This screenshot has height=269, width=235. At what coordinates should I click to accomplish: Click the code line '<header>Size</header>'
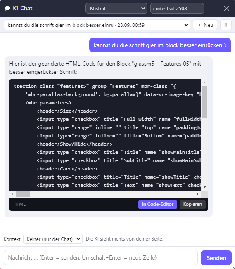tap(67, 111)
